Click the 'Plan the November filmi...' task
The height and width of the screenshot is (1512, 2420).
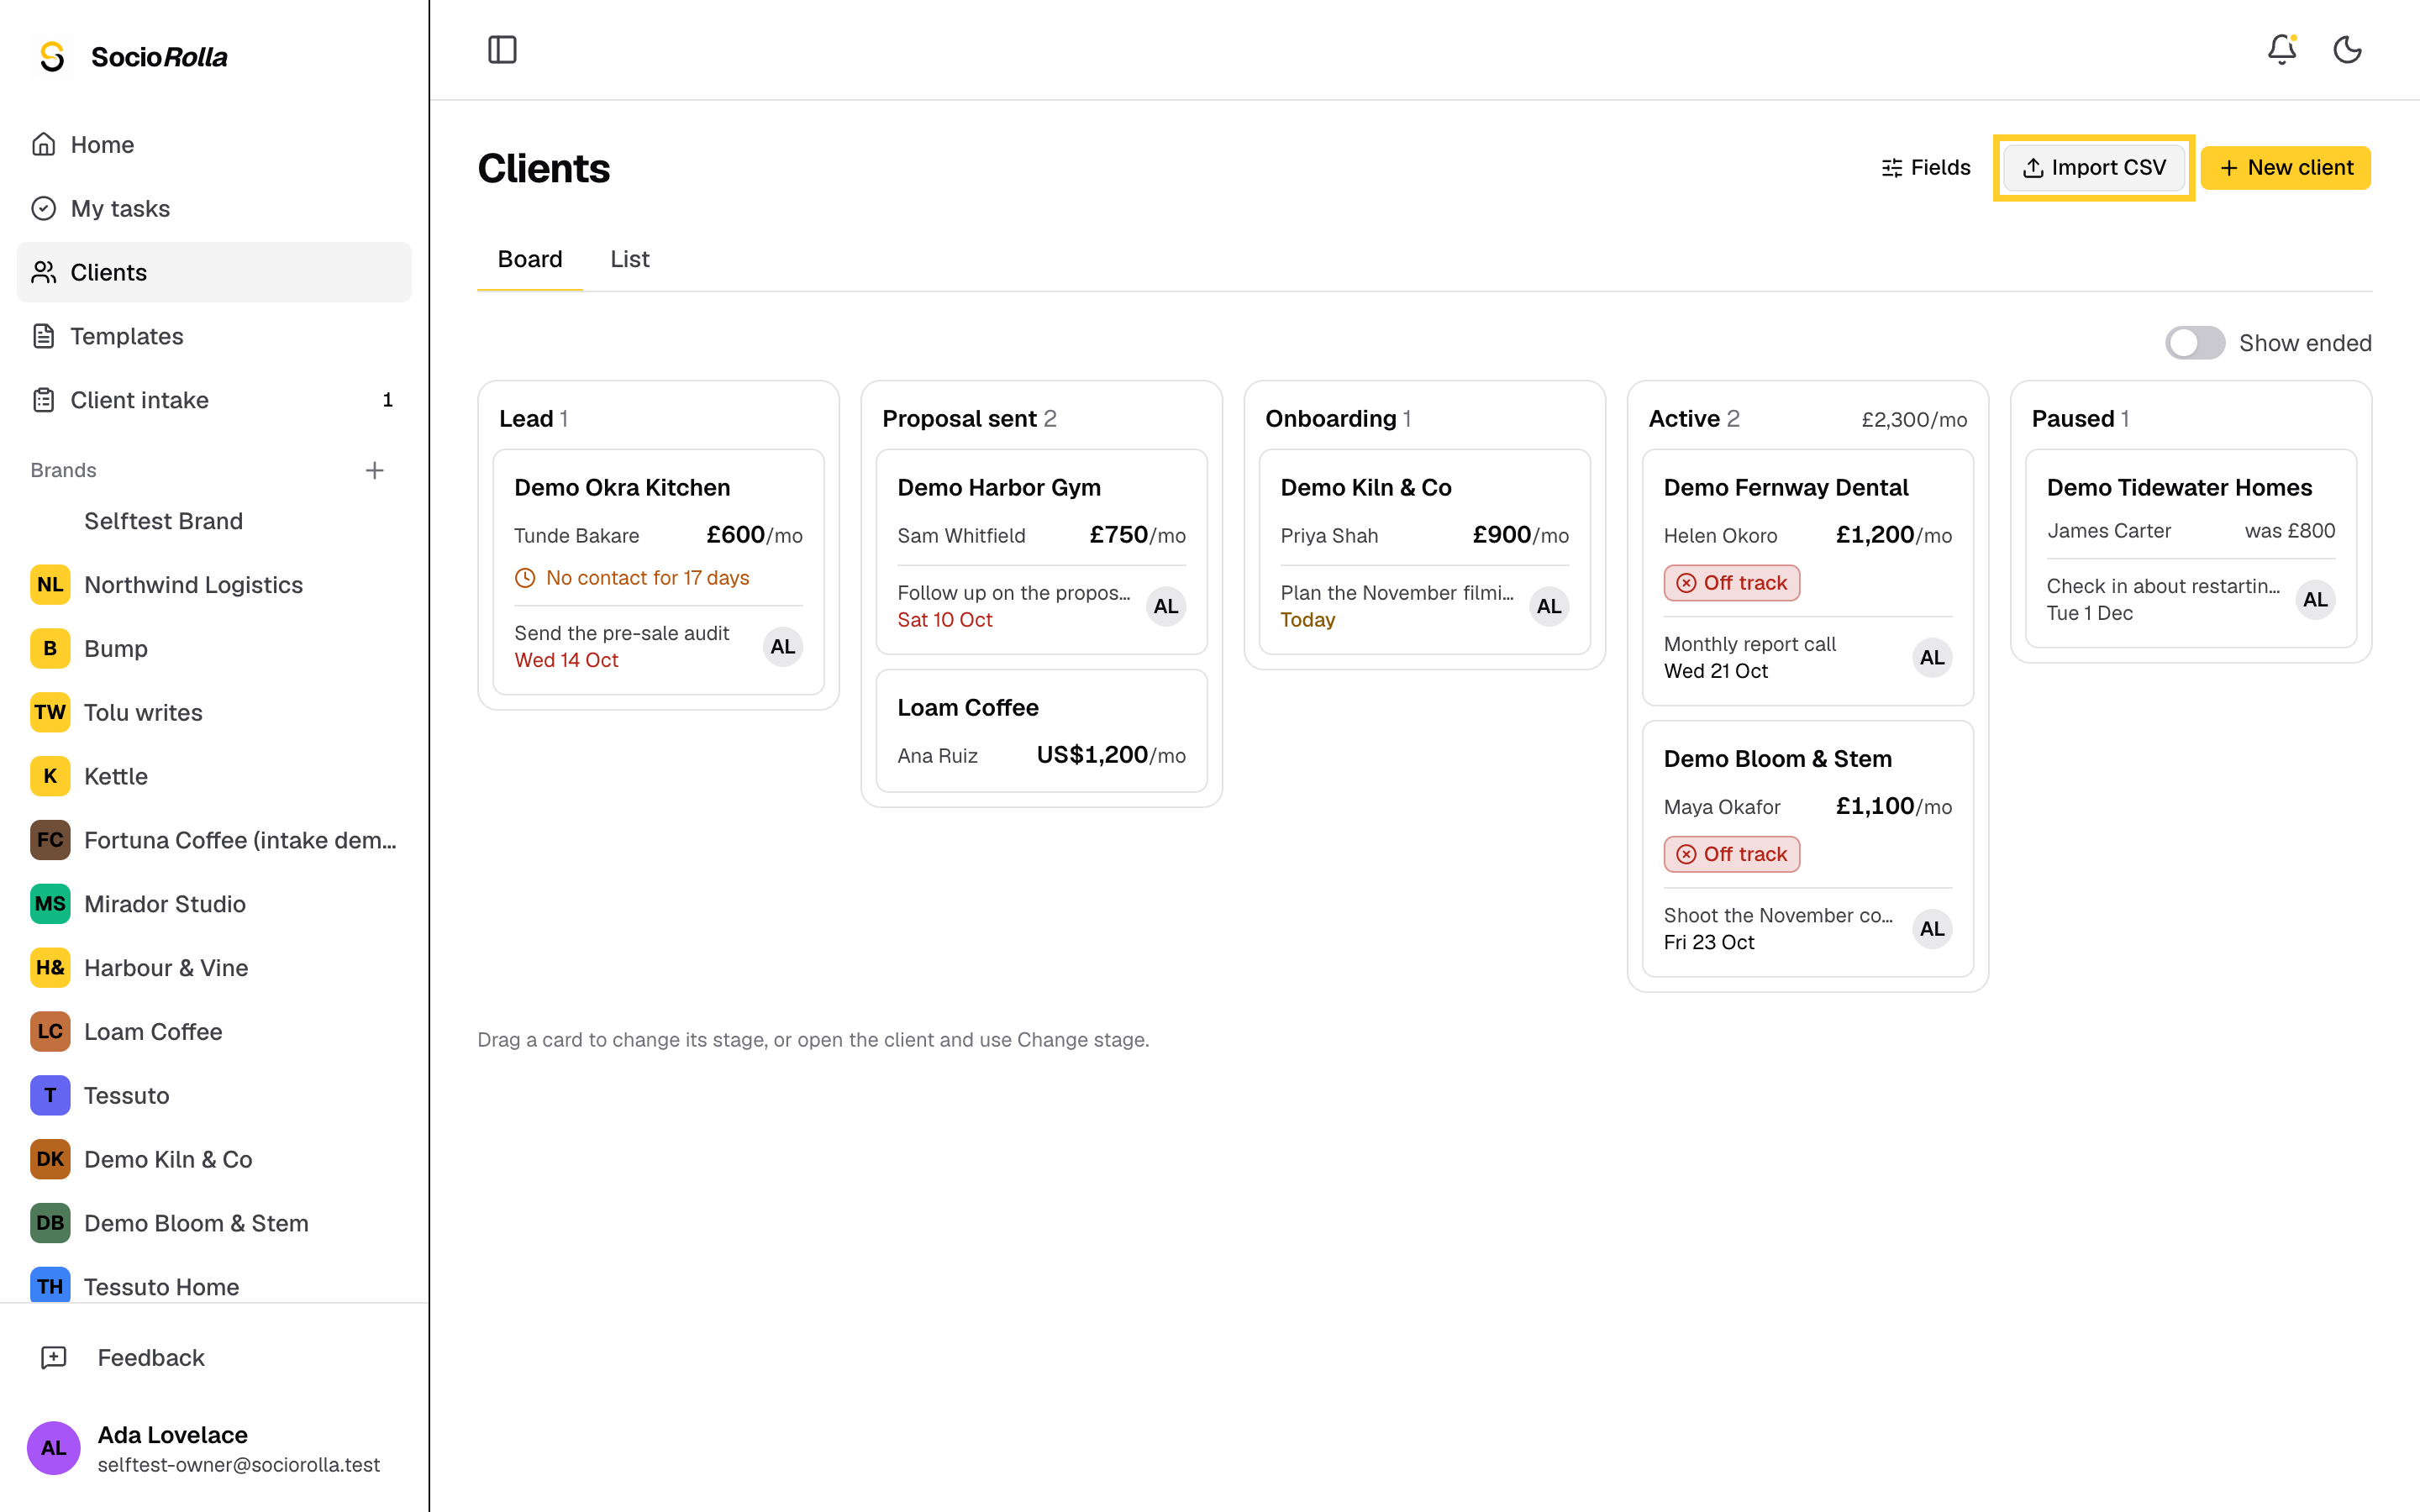pyautogui.click(x=1397, y=592)
